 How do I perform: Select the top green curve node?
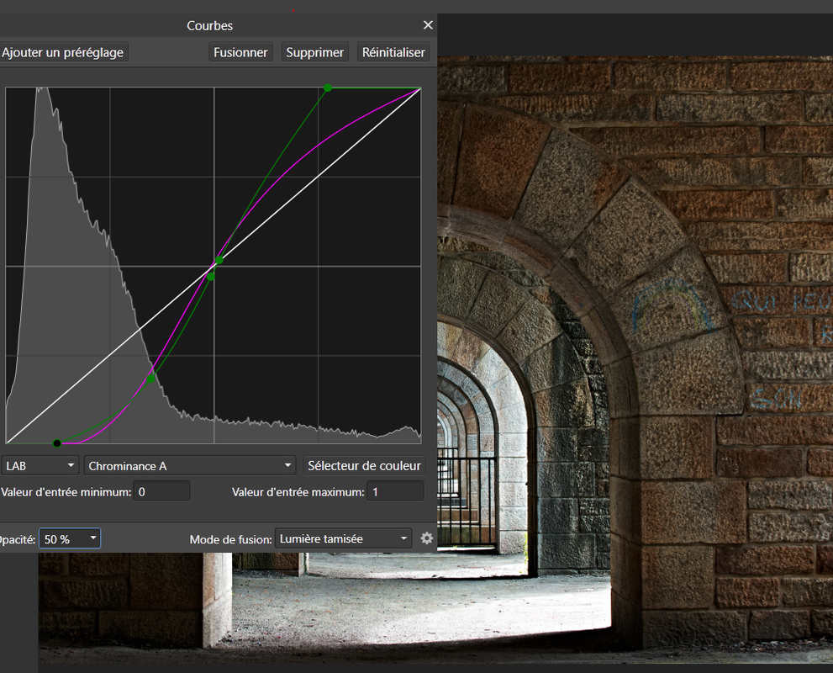328,87
